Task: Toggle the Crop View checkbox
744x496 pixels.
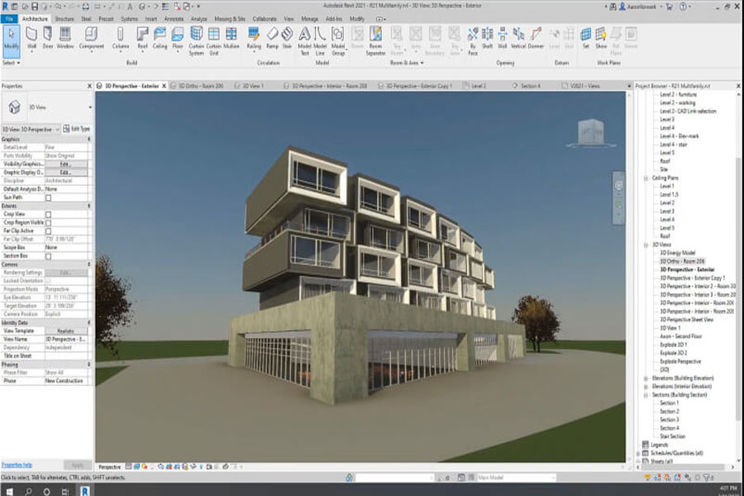Action: pyautogui.click(x=49, y=215)
